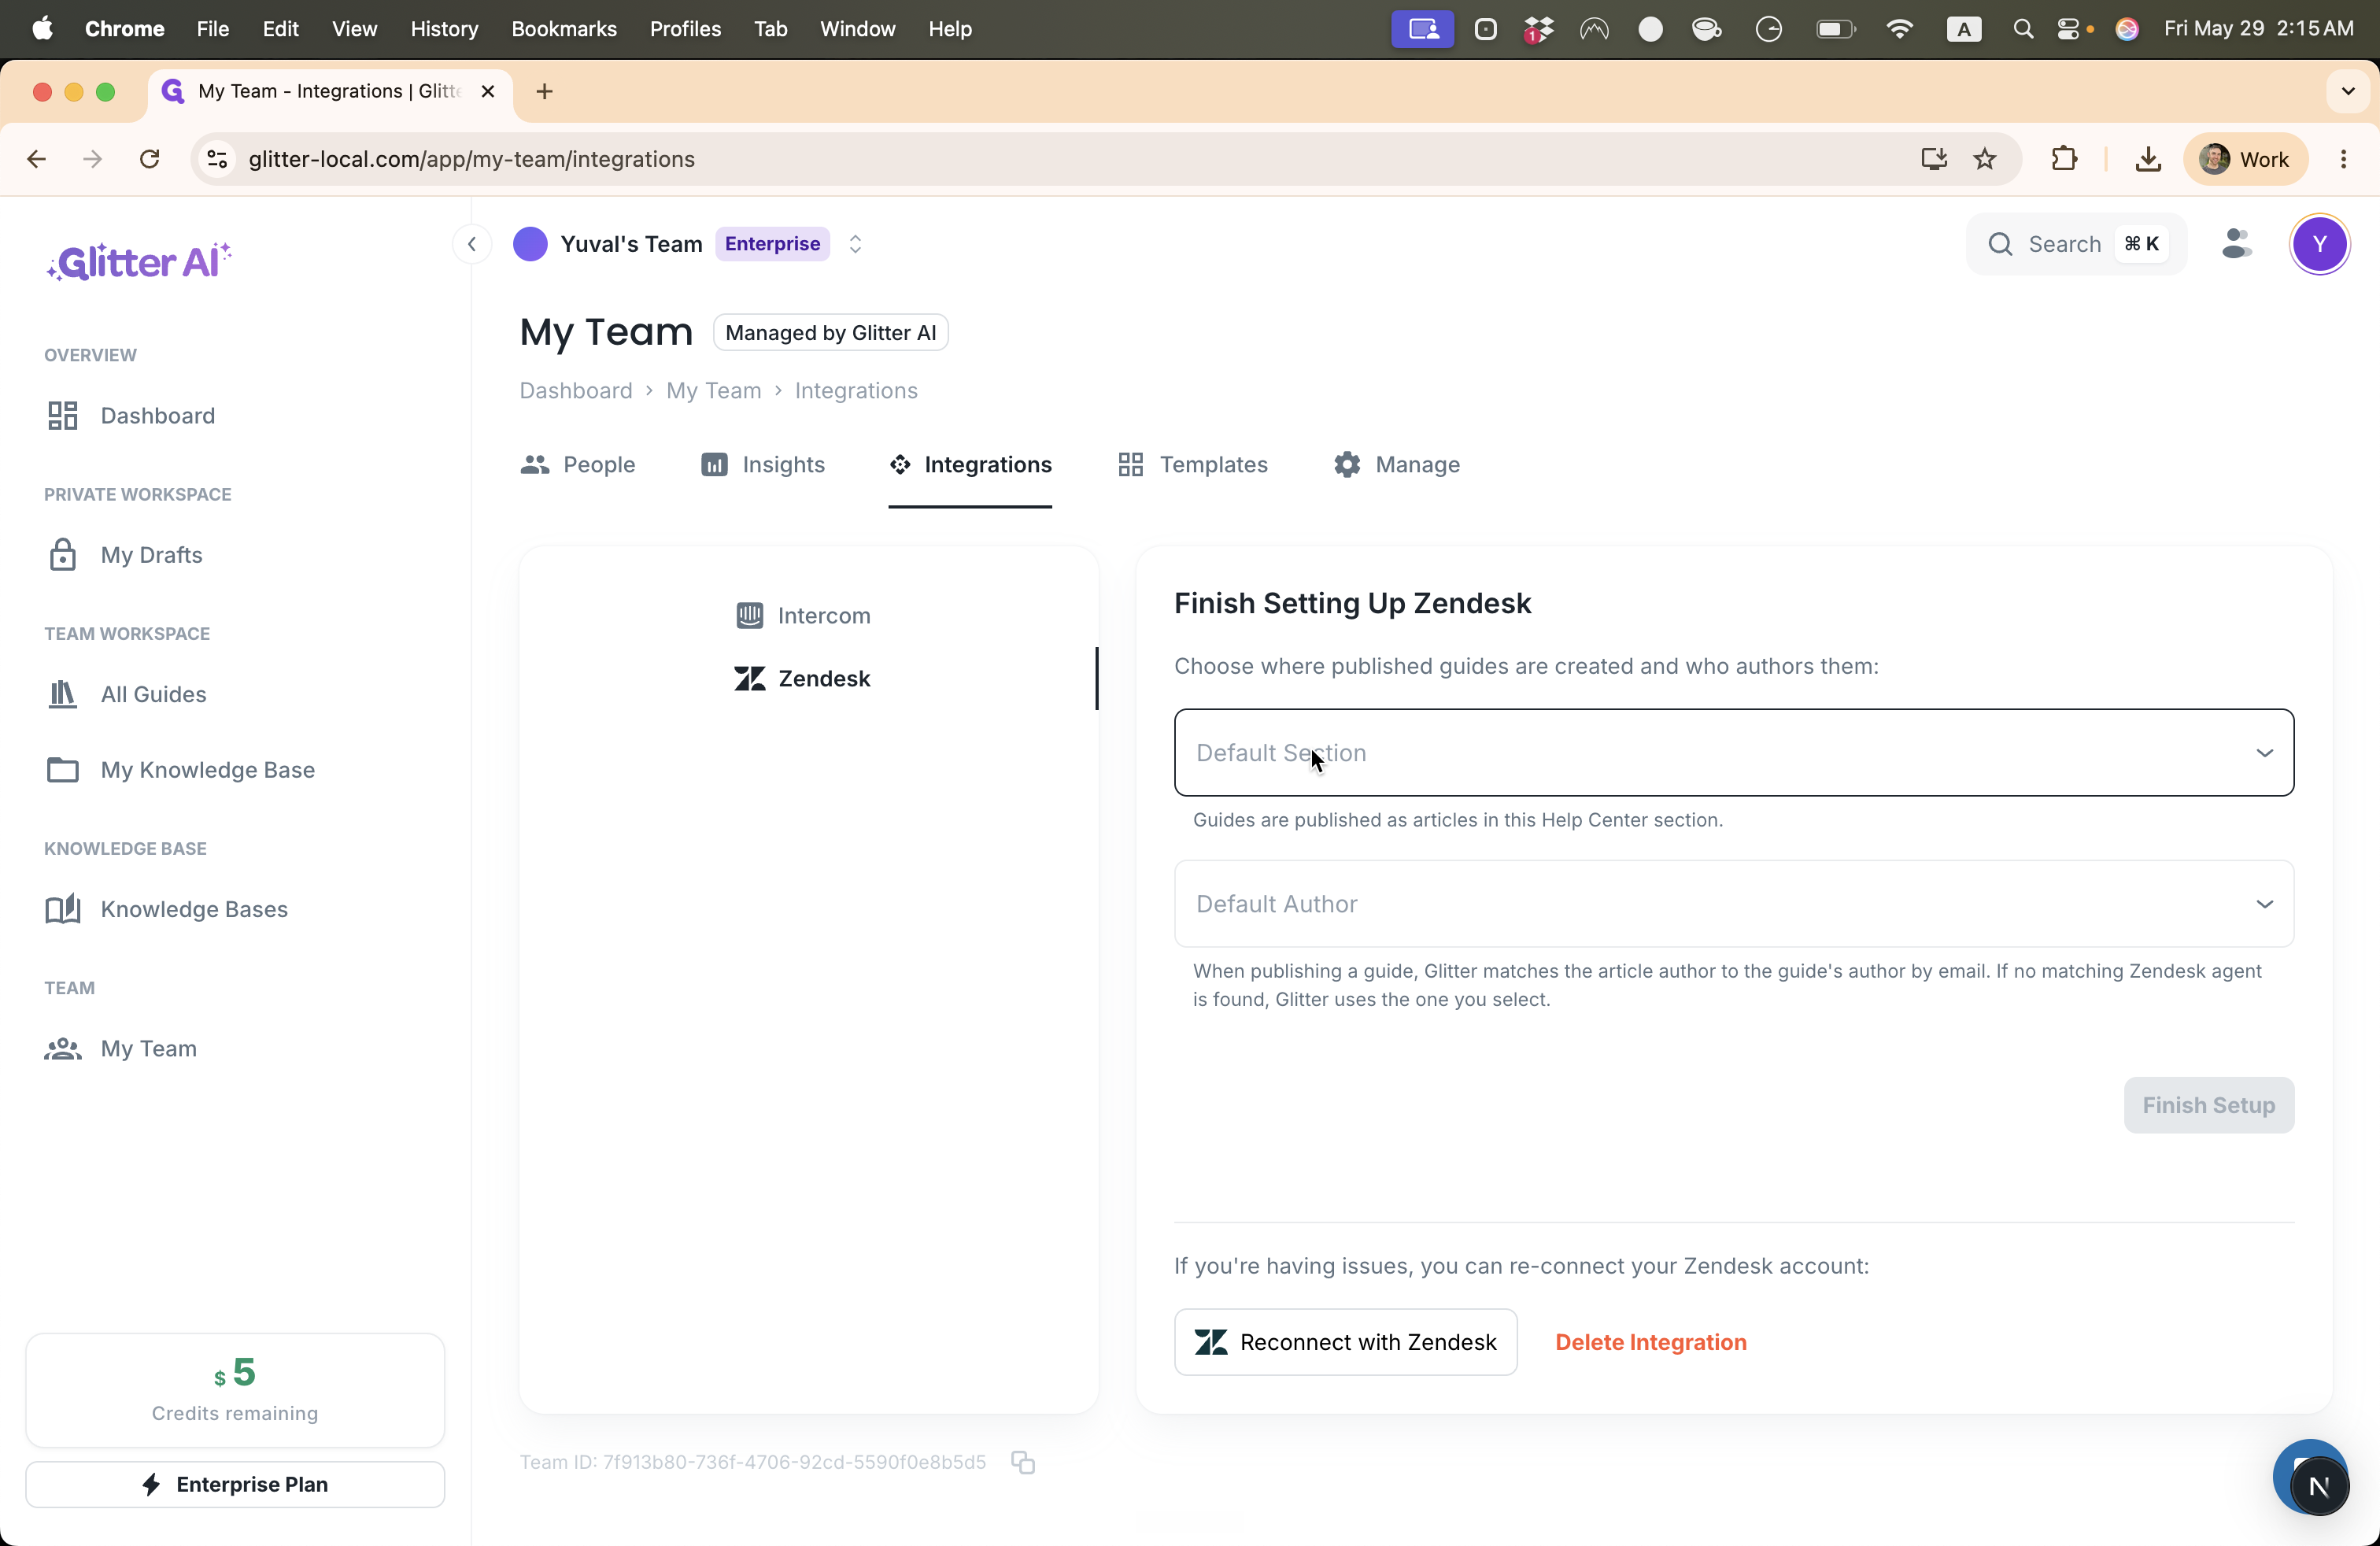Select the Zendesk integration row
The image size is (2380, 1546).
pos(808,678)
